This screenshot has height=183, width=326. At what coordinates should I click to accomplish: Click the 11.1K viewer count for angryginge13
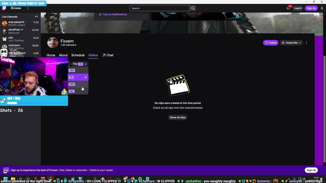click(x=36, y=22)
